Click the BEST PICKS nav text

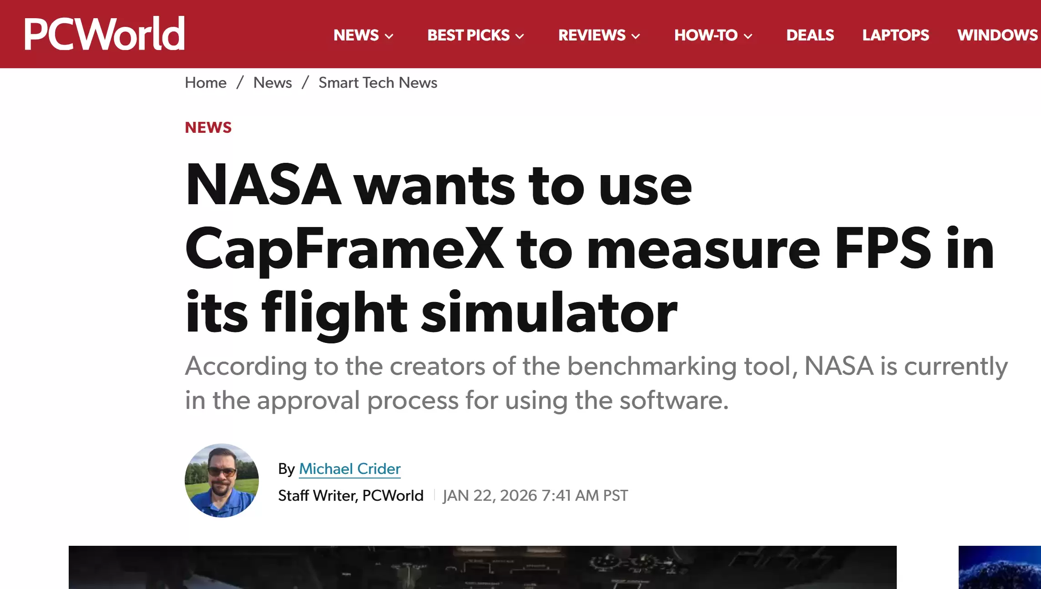point(468,35)
